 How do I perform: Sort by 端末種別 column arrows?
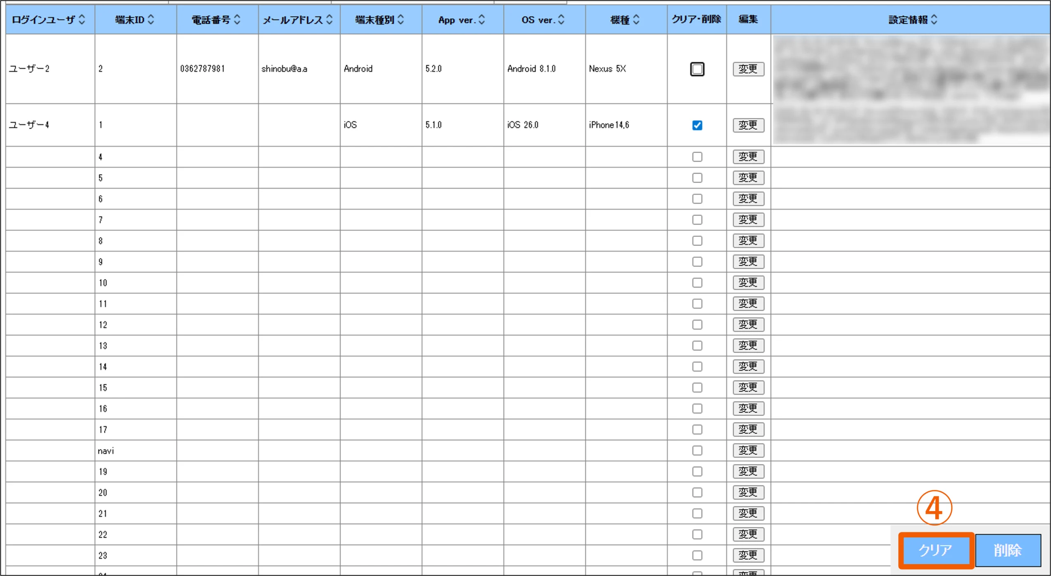401,19
